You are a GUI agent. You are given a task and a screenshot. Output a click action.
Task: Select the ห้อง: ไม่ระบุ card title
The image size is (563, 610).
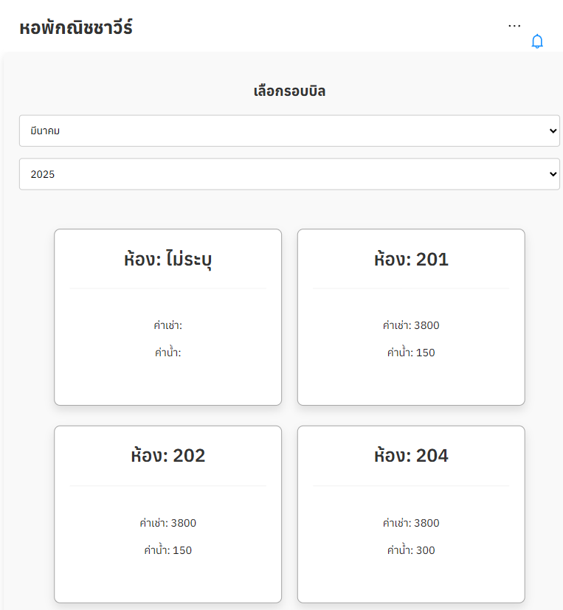(167, 260)
